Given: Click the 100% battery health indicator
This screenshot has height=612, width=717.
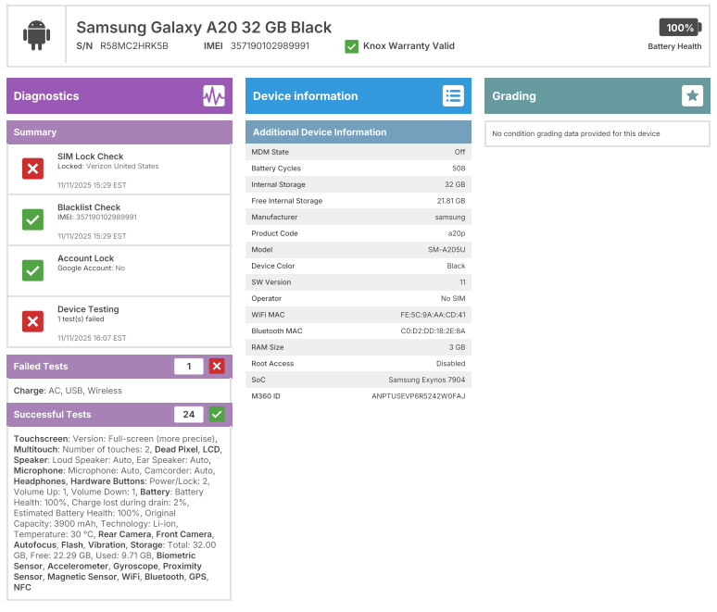Looking at the screenshot, I should click(679, 28).
